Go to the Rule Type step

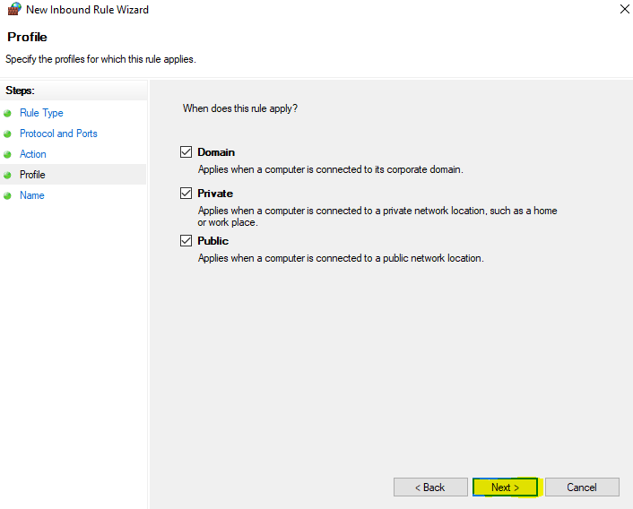(x=41, y=113)
